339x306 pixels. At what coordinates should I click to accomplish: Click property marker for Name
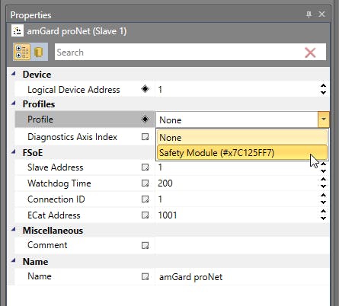click(145, 276)
